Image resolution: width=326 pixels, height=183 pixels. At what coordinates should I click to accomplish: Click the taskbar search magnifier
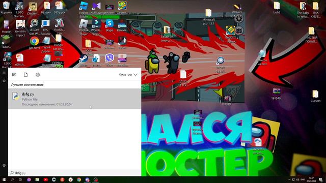click(12, 179)
